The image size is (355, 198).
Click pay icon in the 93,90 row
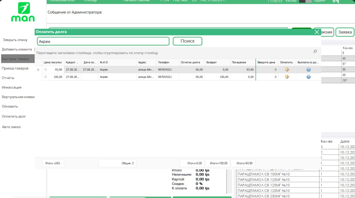pos(287,69)
